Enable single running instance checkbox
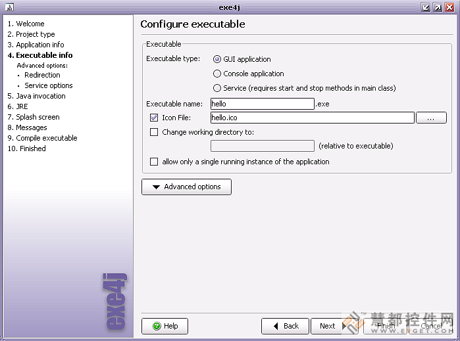The width and height of the screenshot is (460, 341). (x=154, y=162)
